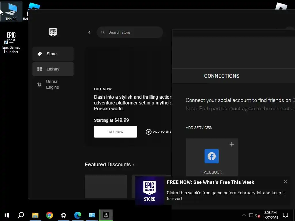Click the BUY NOW button

coord(116,132)
